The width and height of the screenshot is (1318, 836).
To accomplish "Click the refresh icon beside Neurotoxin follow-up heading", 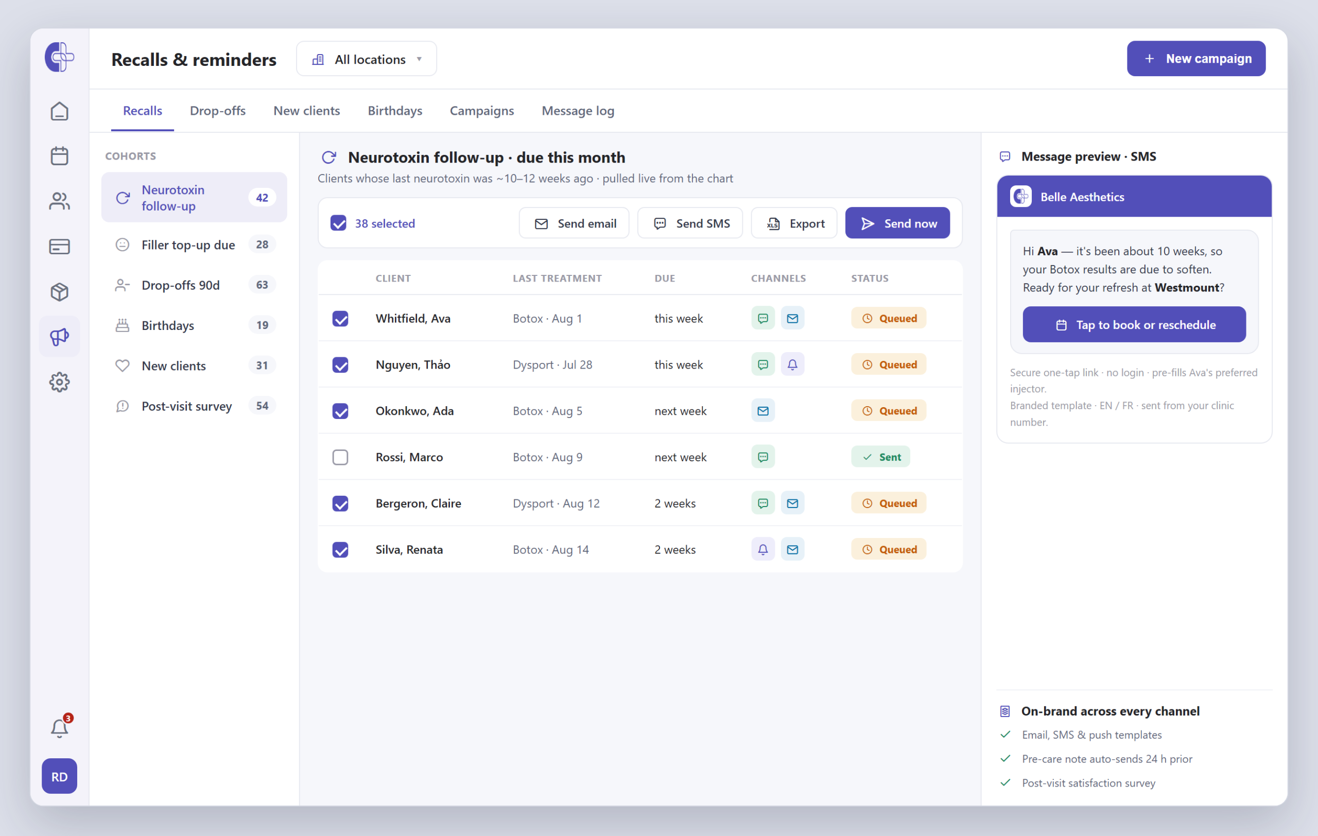I will click(x=328, y=158).
